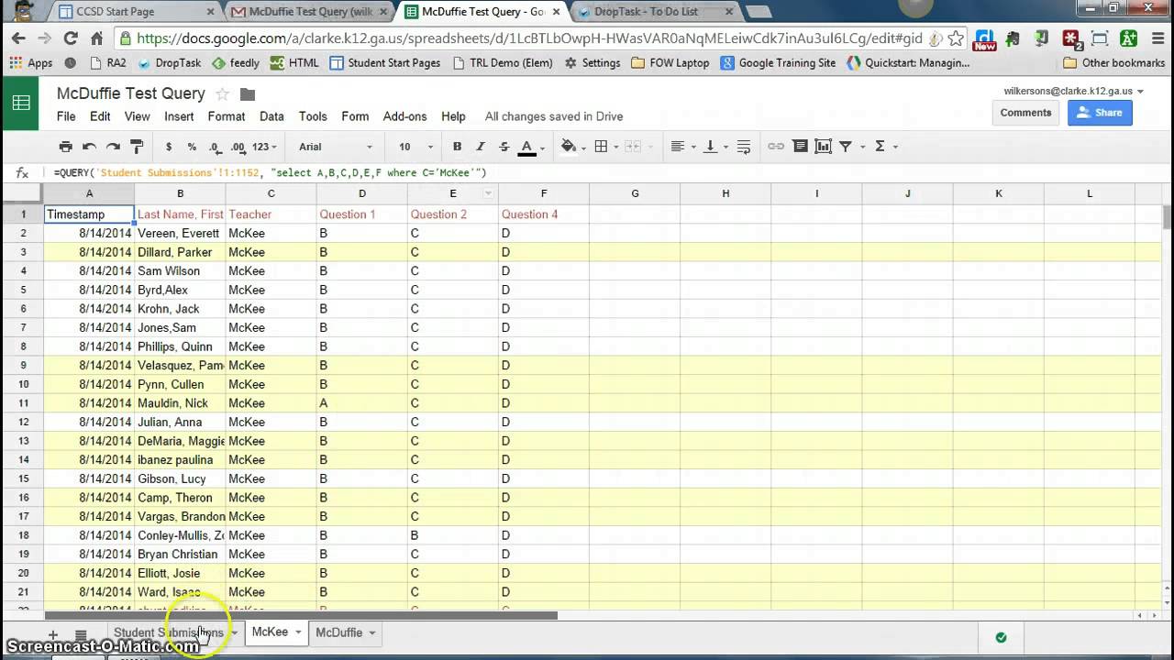Viewport: 1174px width, 660px height.
Task: Select column D header
Action: 362,193
